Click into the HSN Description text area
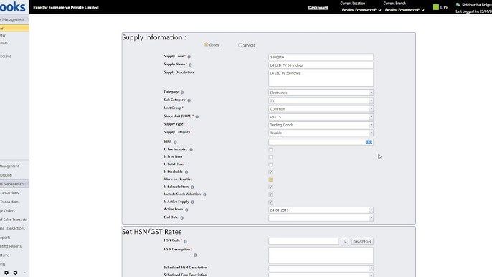 tap(321, 255)
